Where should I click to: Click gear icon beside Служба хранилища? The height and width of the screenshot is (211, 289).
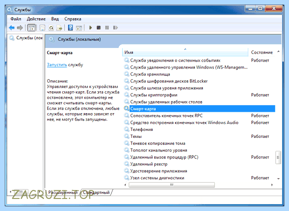point(126,74)
